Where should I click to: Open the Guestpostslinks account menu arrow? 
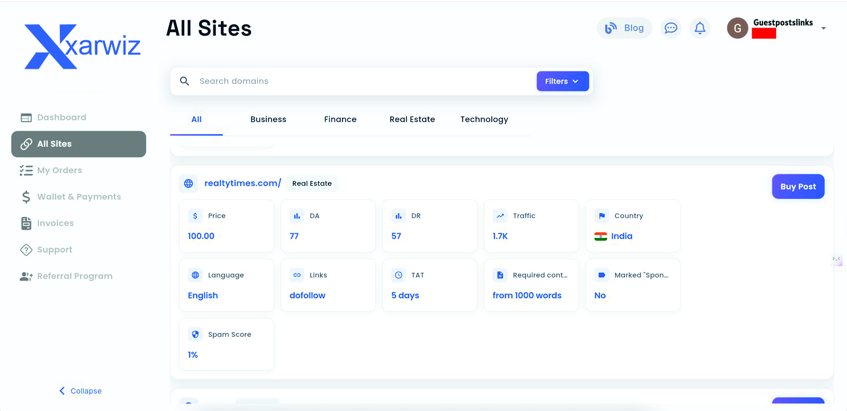click(823, 29)
